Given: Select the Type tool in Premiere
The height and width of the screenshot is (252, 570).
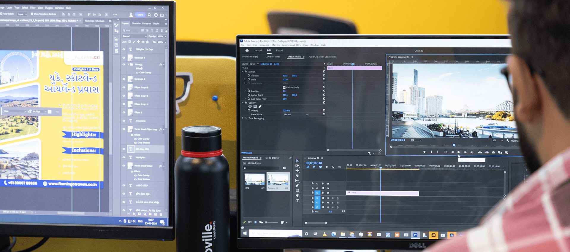Looking at the screenshot, I should (x=297, y=200).
